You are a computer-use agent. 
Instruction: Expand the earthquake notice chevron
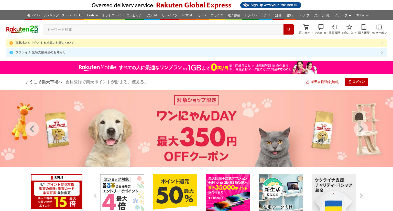click(382, 43)
